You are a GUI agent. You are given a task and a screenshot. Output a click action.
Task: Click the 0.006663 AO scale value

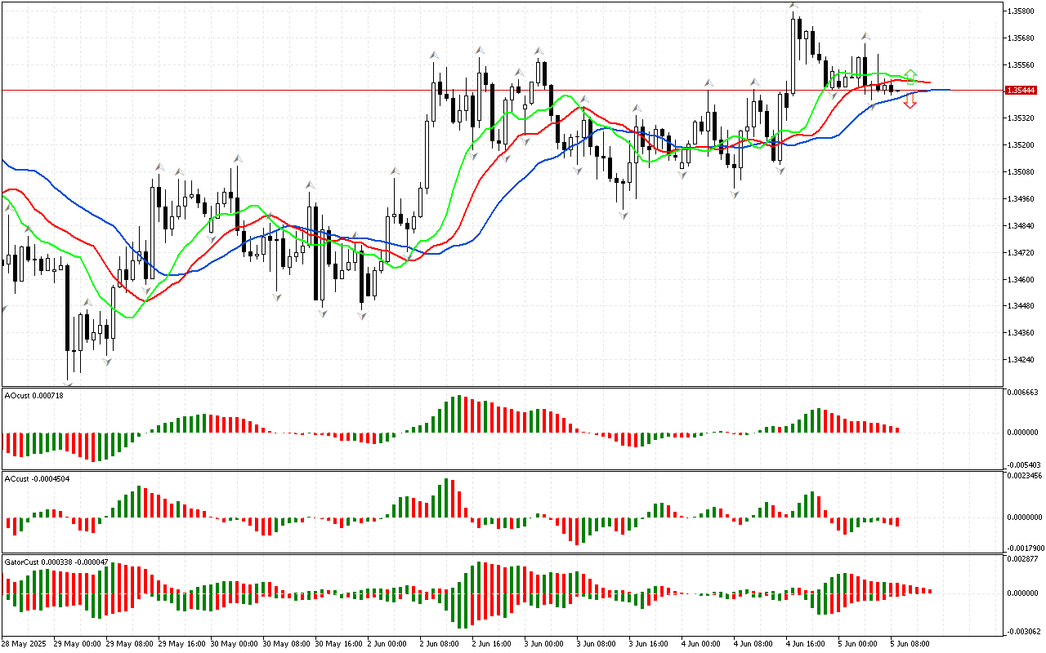(1023, 393)
